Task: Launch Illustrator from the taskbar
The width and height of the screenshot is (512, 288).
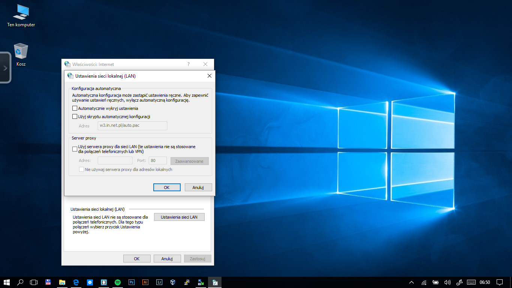Action: 145,282
